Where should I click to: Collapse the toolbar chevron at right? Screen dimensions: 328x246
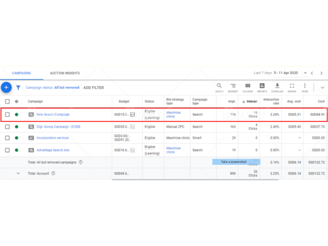coord(322,88)
